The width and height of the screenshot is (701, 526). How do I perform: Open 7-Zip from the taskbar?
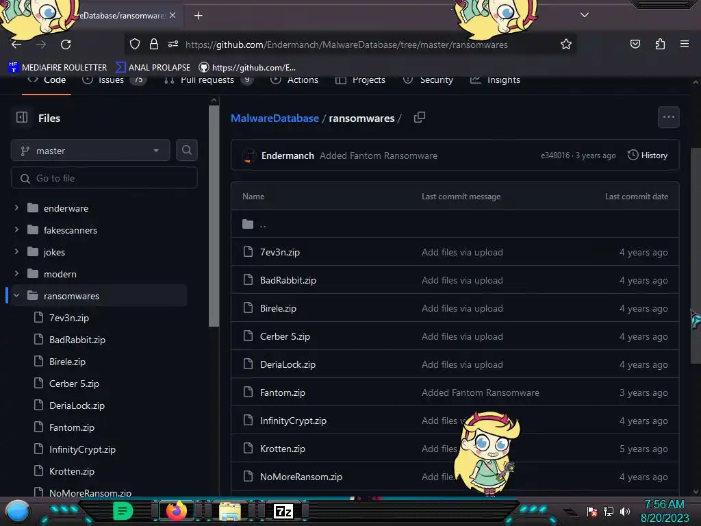point(283,511)
